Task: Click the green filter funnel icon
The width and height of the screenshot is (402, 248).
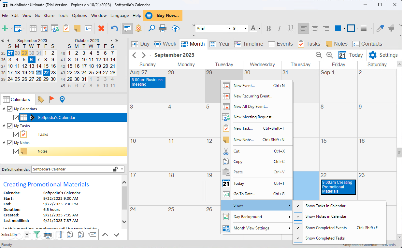Action: point(37,234)
